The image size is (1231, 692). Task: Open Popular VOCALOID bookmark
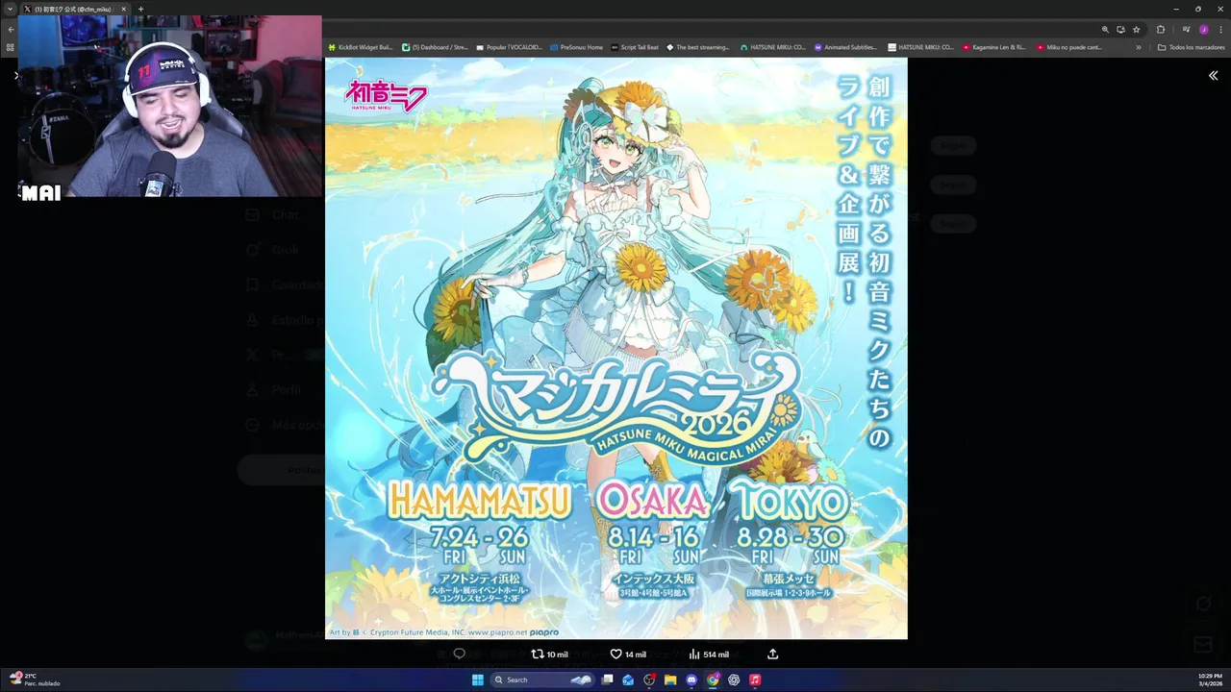pyautogui.click(x=510, y=47)
